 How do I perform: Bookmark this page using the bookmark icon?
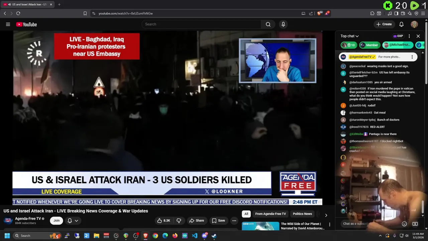coord(85,13)
